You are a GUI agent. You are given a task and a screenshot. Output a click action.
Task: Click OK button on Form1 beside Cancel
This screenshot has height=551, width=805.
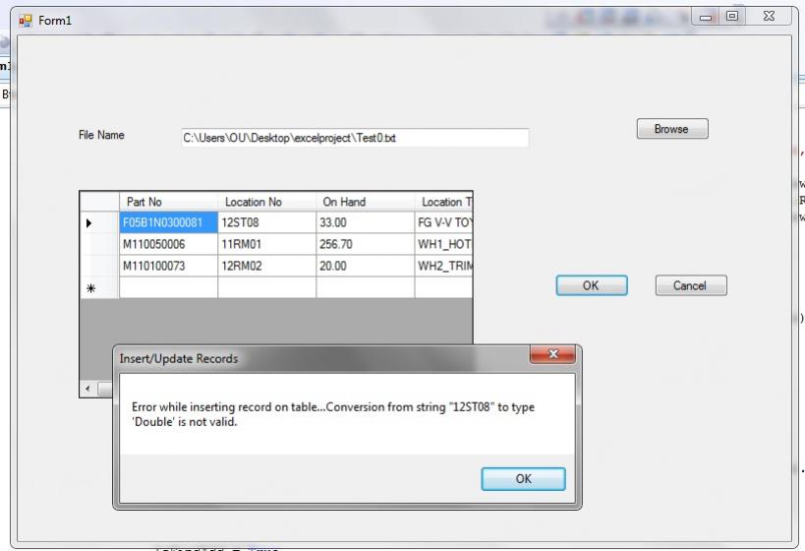(592, 285)
